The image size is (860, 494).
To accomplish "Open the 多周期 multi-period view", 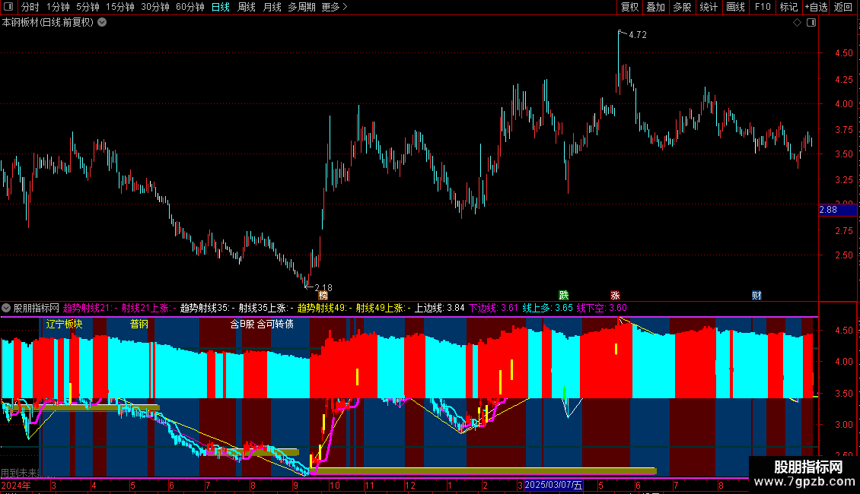I will (301, 7).
